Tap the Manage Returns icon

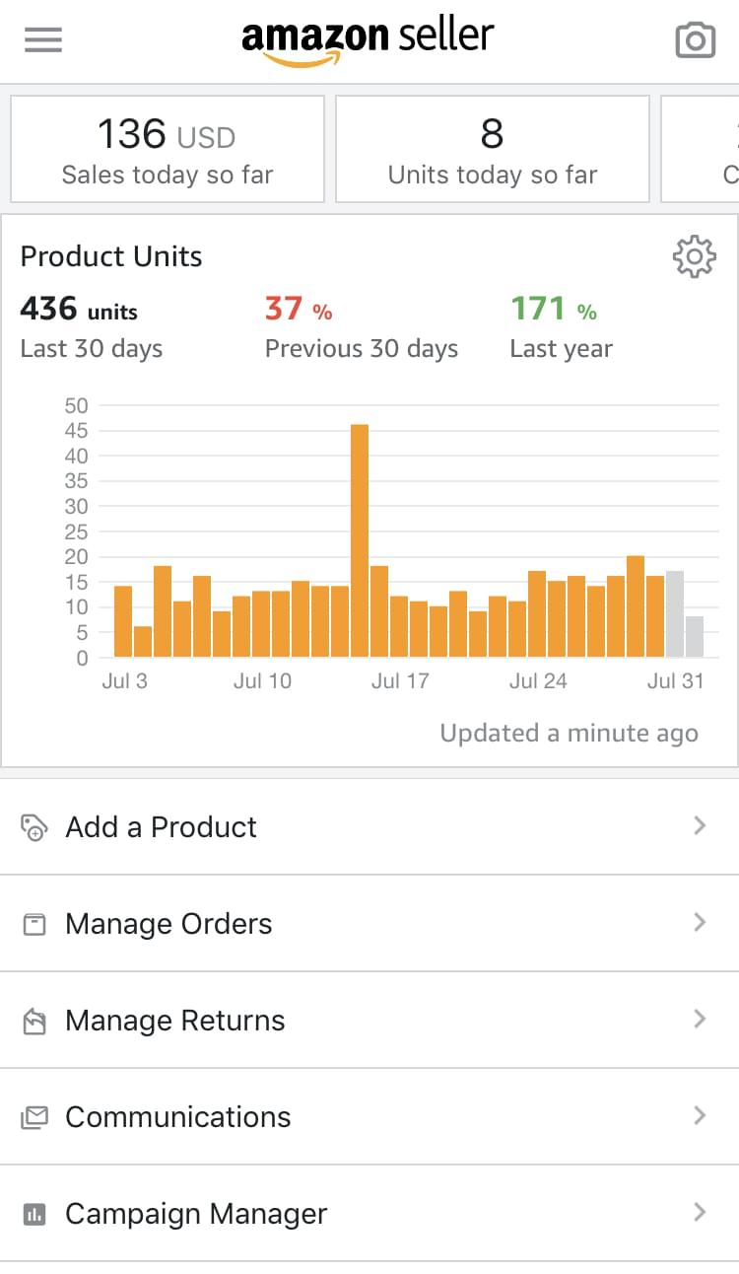coord(34,1021)
